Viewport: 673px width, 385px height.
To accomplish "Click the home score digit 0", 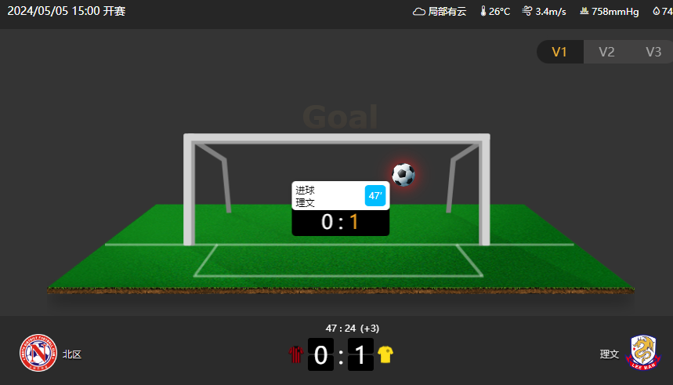I will (320, 354).
